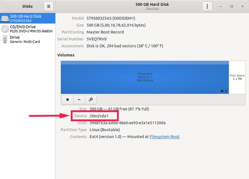Maximize the Disks window
The height and width of the screenshot is (179, 249).
click(x=231, y=6)
